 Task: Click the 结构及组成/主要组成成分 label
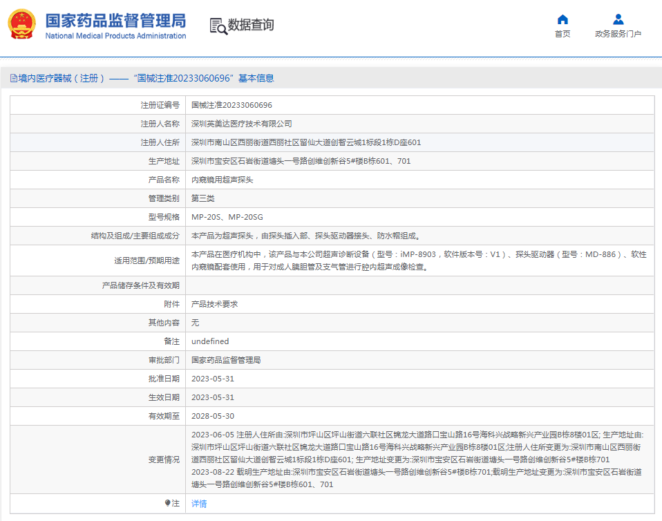[135, 236]
